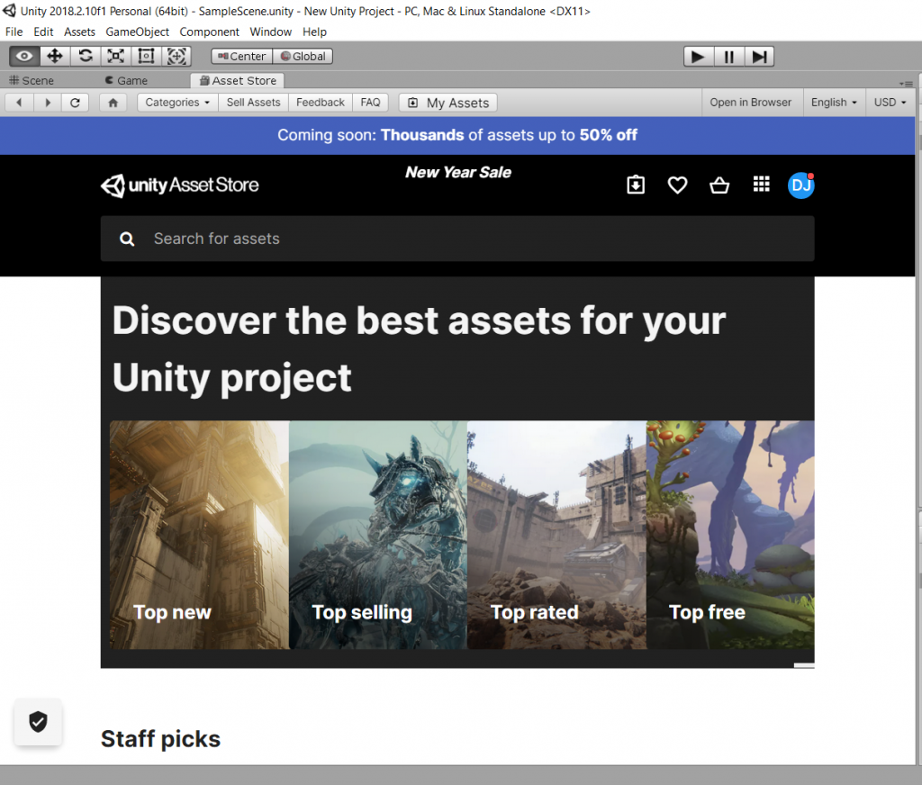Viewport: 922px width, 785px height.
Task: Focus the Search for assets field
Action: [457, 239]
